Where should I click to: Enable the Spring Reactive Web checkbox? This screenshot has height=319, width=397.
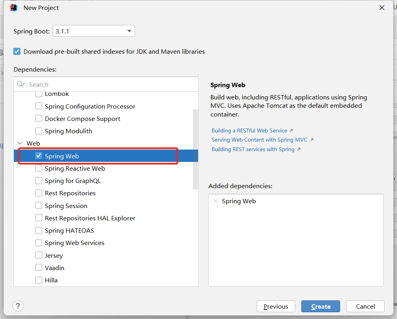pos(39,168)
